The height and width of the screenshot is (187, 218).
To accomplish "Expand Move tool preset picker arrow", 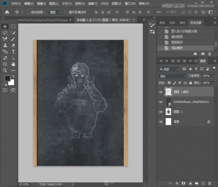I will (22, 12).
